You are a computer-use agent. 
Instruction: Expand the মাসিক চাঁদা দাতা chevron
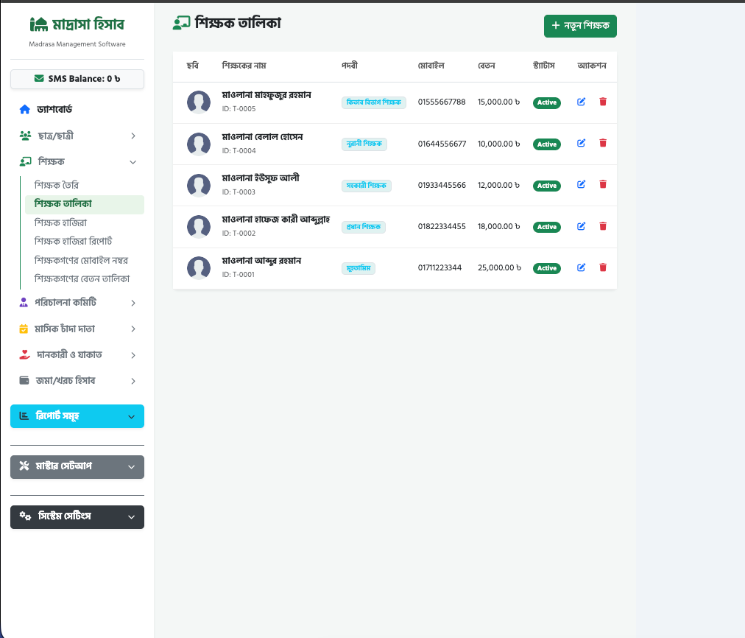[133, 329]
